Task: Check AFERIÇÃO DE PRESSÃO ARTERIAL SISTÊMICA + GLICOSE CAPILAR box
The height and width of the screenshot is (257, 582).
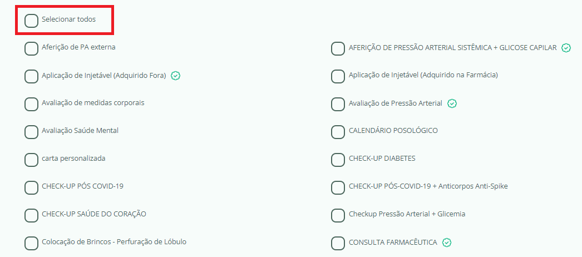Action: [338, 48]
